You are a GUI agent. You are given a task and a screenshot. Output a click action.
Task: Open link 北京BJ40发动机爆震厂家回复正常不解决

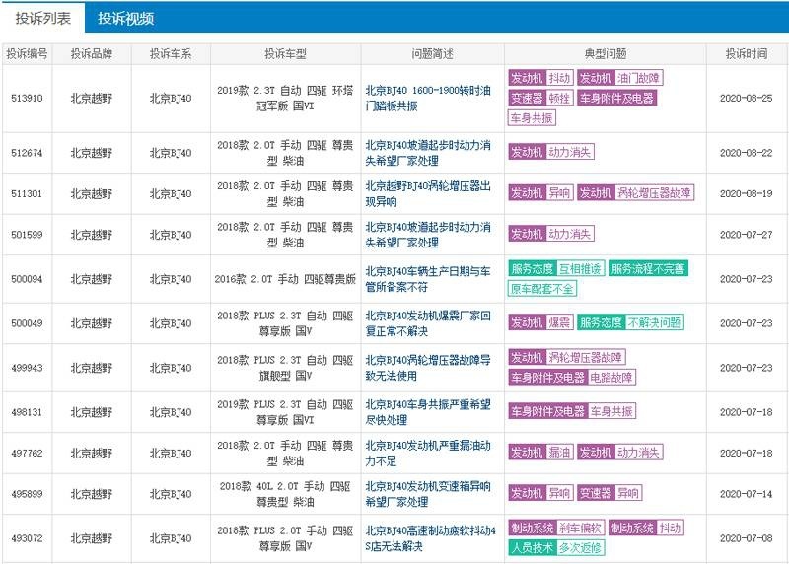pyautogui.click(x=428, y=323)
